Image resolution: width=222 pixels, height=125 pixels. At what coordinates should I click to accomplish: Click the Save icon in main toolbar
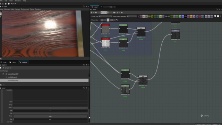pyautogui.click(x=6, y=4)
